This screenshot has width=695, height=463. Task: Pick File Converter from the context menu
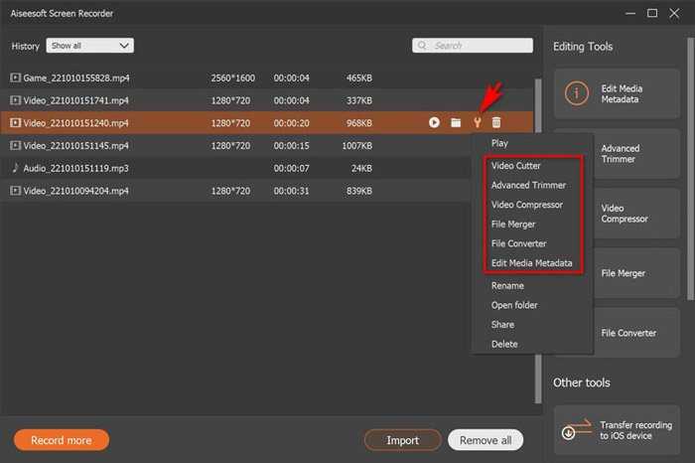point(518,243)
